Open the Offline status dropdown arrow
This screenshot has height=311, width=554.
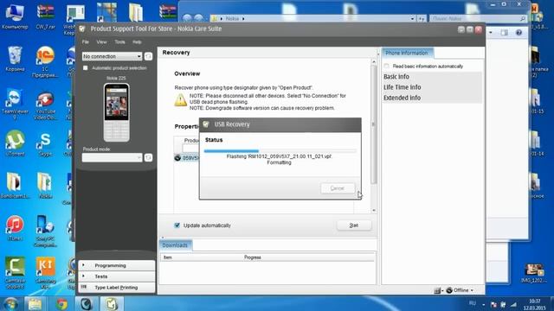pos(472,290)
